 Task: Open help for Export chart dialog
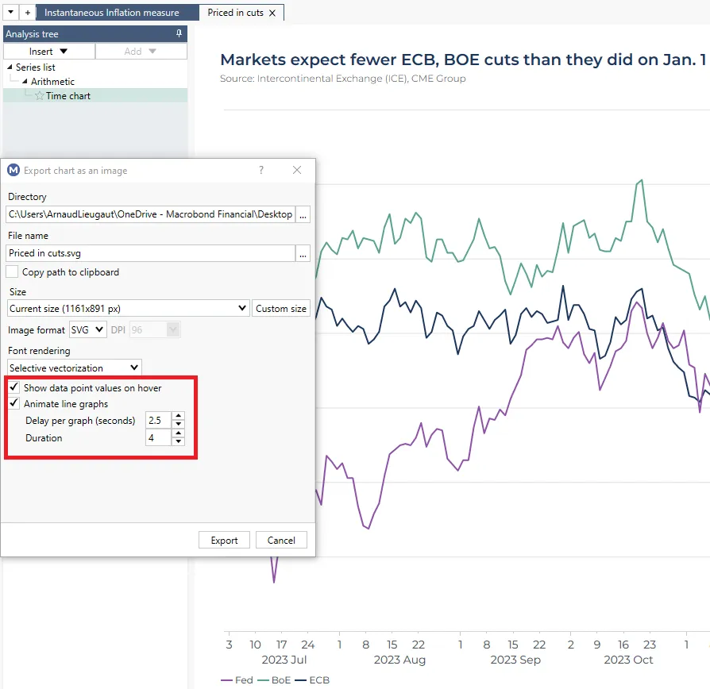261,170
